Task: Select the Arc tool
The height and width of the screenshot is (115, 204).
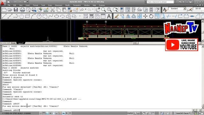Action: pyautogui.click(x=33, y=16)
